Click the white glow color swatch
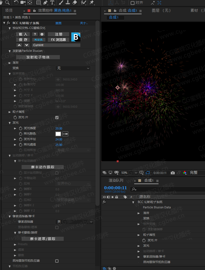The image size is (205, 270). coord(58,134)
